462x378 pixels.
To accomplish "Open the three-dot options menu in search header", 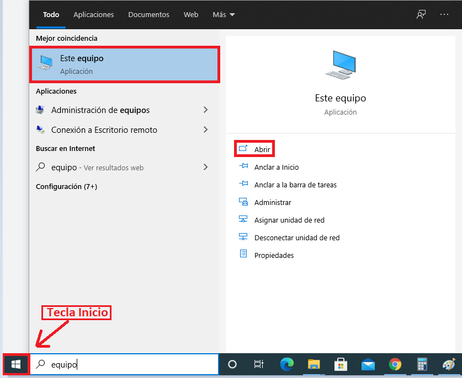I will coord(444,14).
